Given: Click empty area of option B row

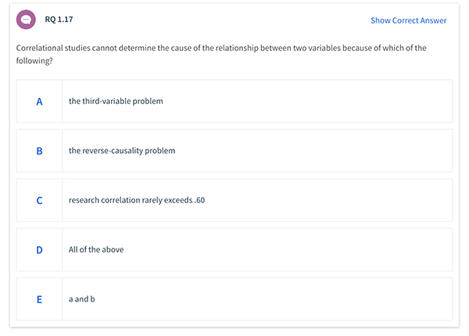Looking at the screenshot, I should pos(314,151).
